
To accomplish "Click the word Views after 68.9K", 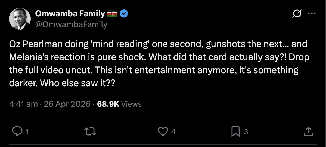I will pos(131,104).
